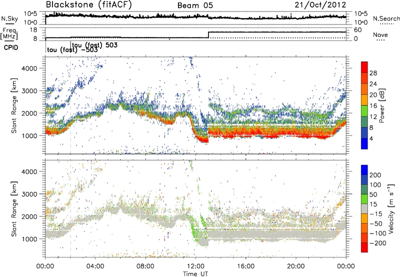Click the '04:00' time axis tick label
The width and height of the screenshot is (400, 277).
pyautogui.click(x=95, y=266)
